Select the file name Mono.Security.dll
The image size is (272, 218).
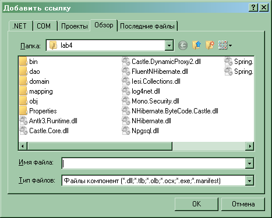point(156,101)
